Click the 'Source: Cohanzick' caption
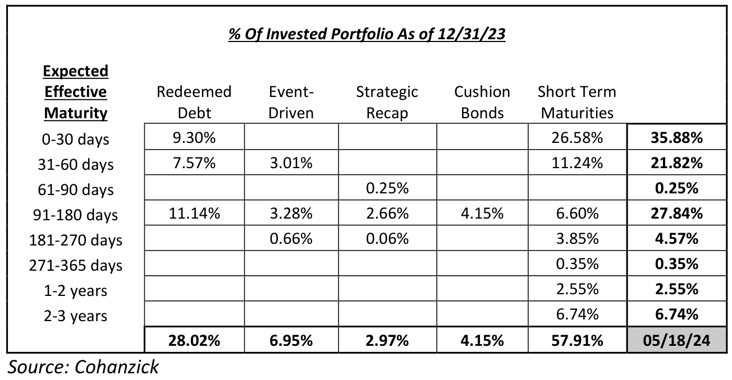732x380 pixels. 84,367
